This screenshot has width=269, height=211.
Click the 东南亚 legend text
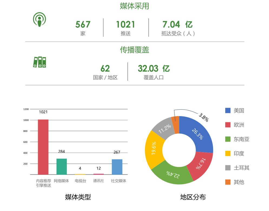(241, 139)
